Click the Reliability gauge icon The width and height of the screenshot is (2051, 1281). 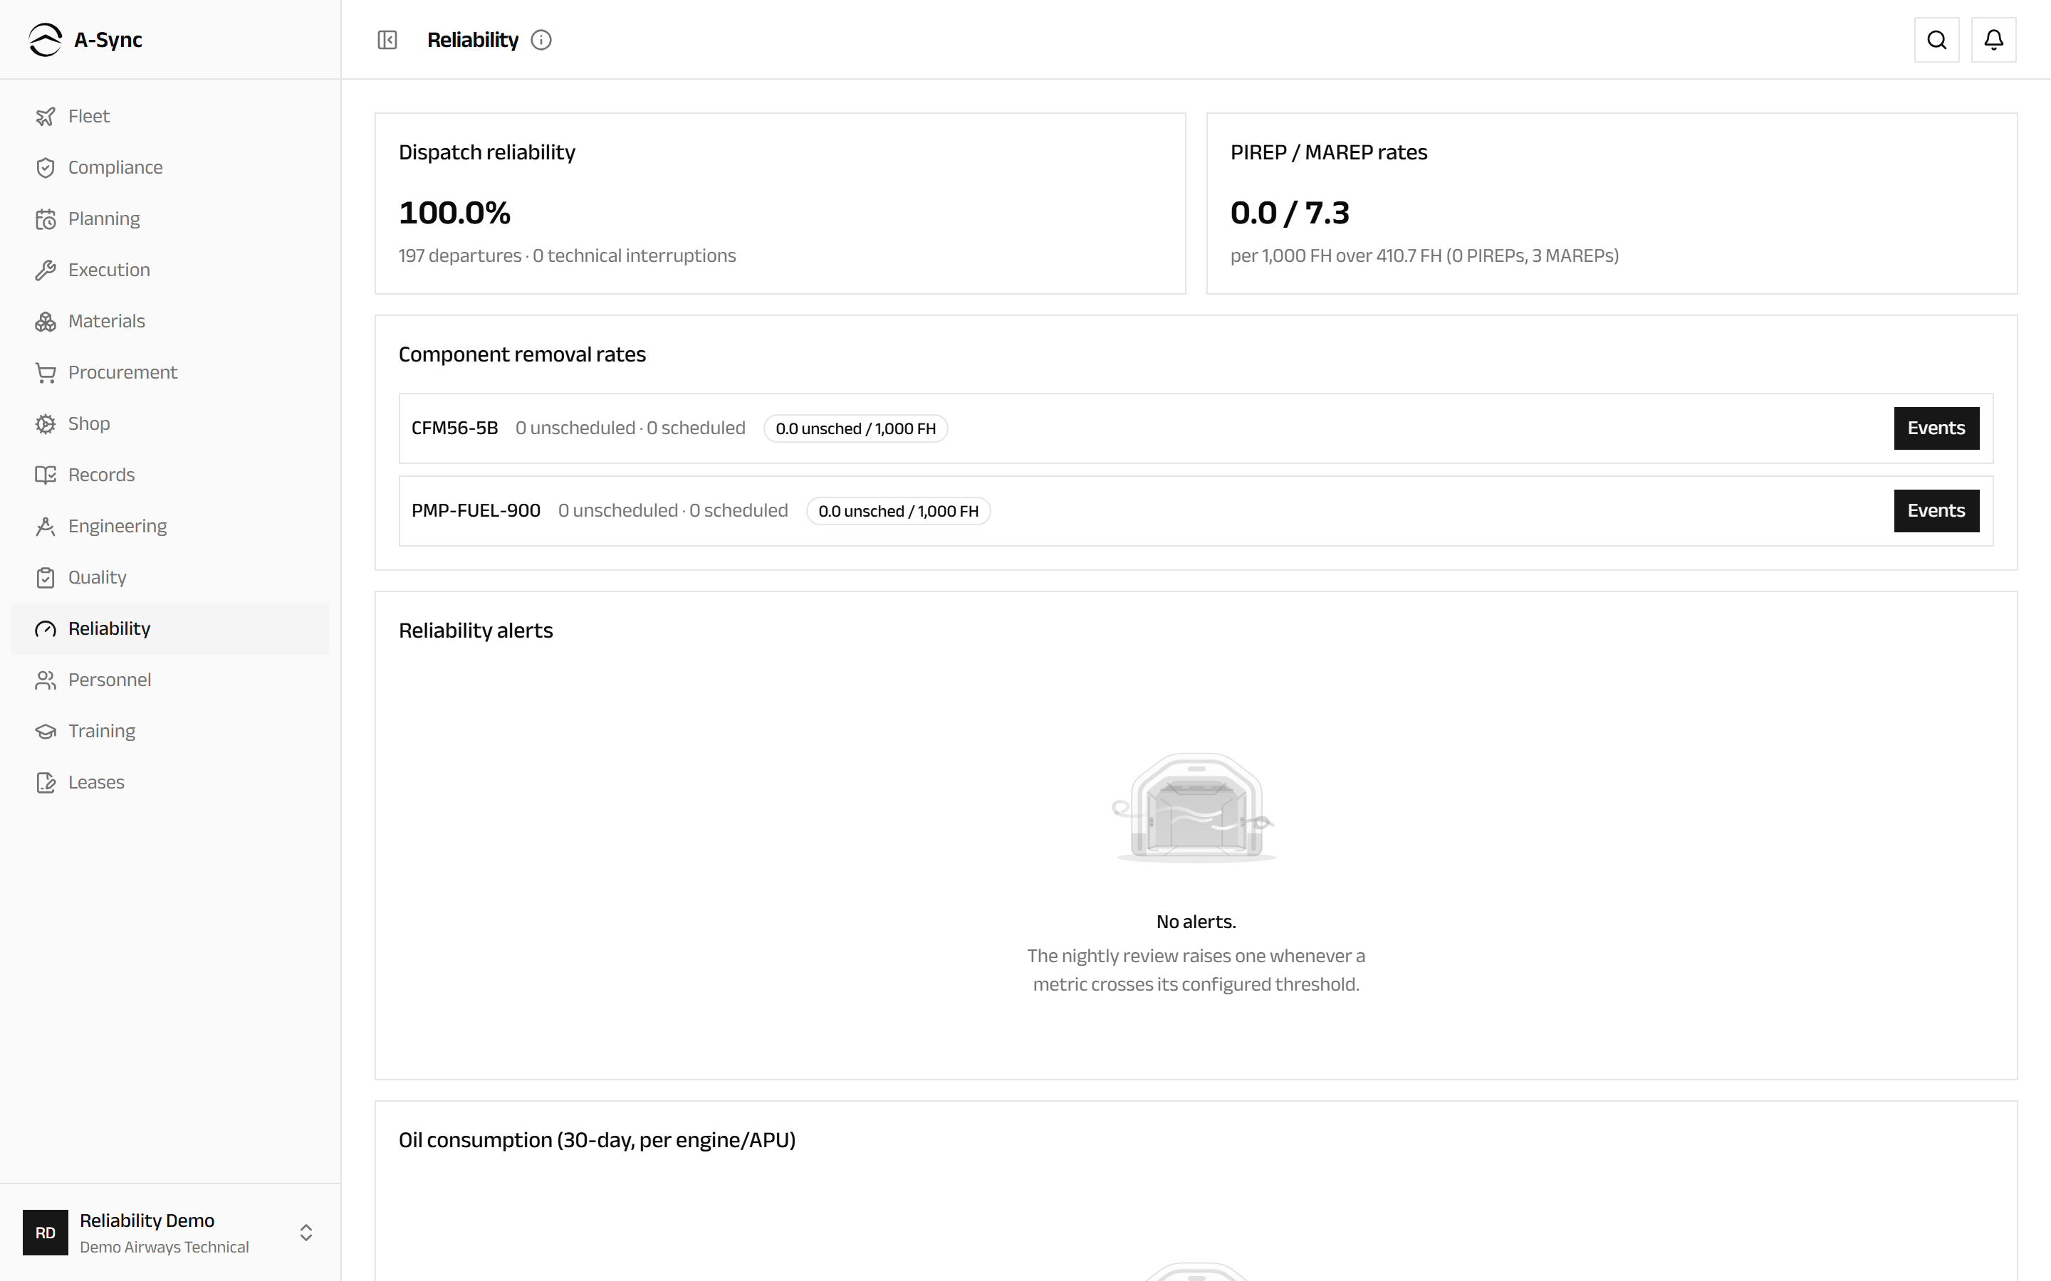46,628
